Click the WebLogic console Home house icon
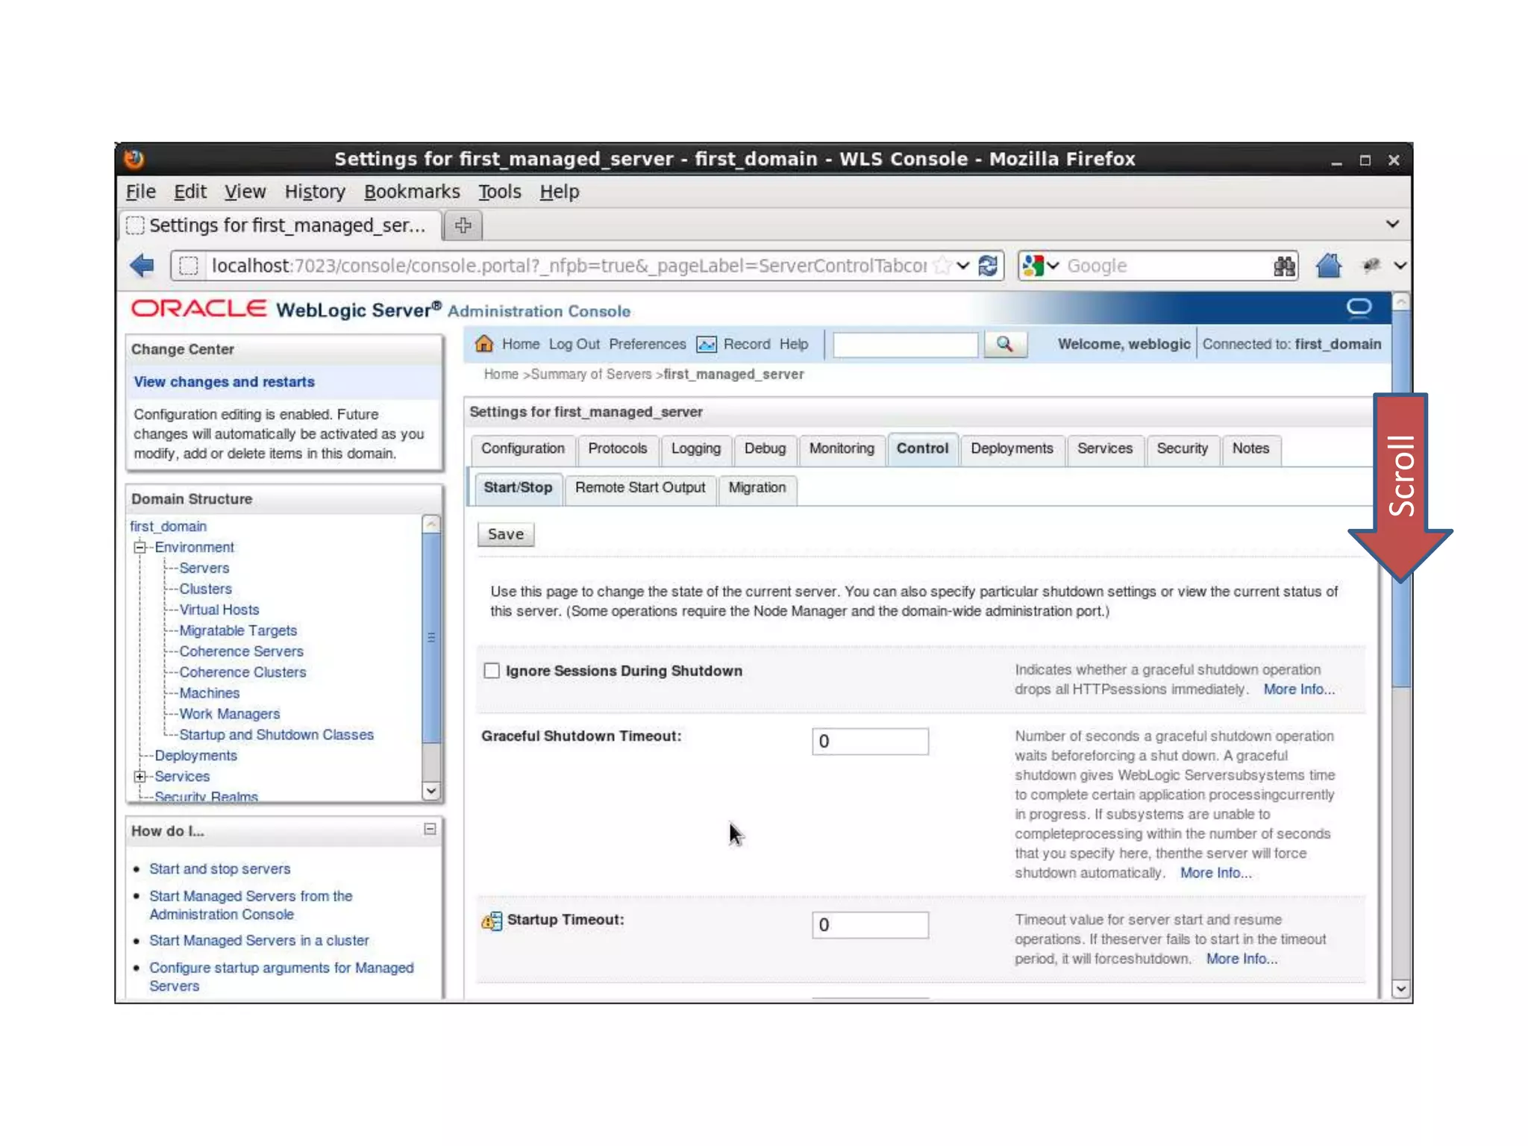The image size is (1528, 1146). point(484,344)
